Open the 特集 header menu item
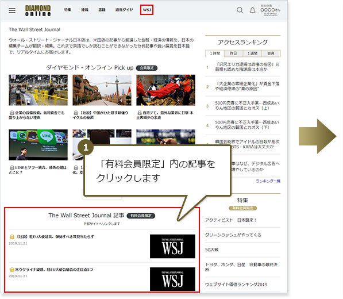Screen dimensions: 343x299 point(68,10)
